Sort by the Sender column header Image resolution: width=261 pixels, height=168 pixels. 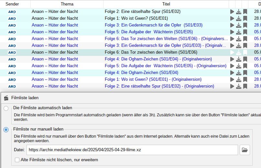(x=12, y=4)
